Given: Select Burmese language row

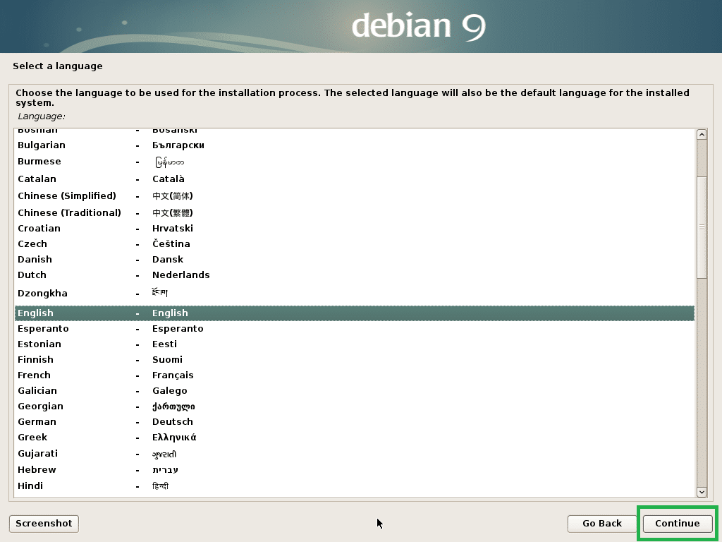Looking at the screenshot, I should (355, 162).
